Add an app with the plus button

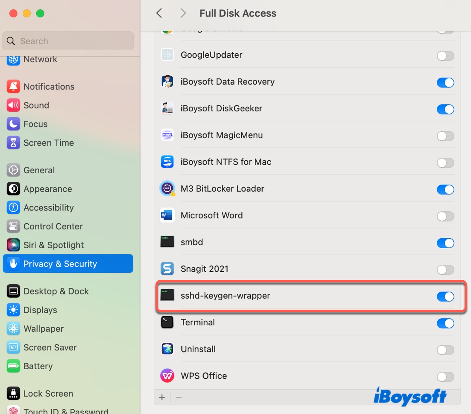coord(162,398)
